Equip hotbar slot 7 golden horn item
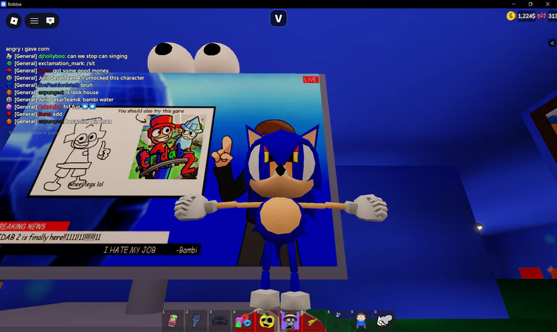 (314, 321)
